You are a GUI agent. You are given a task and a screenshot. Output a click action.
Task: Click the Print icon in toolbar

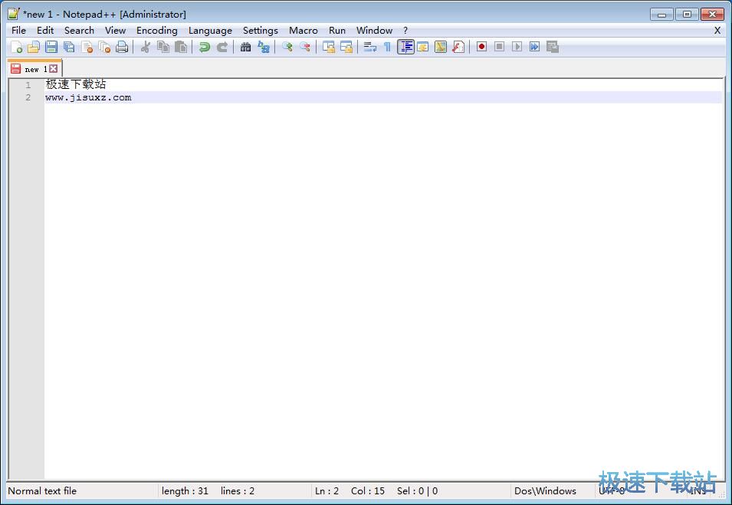[x=121, y=47]
